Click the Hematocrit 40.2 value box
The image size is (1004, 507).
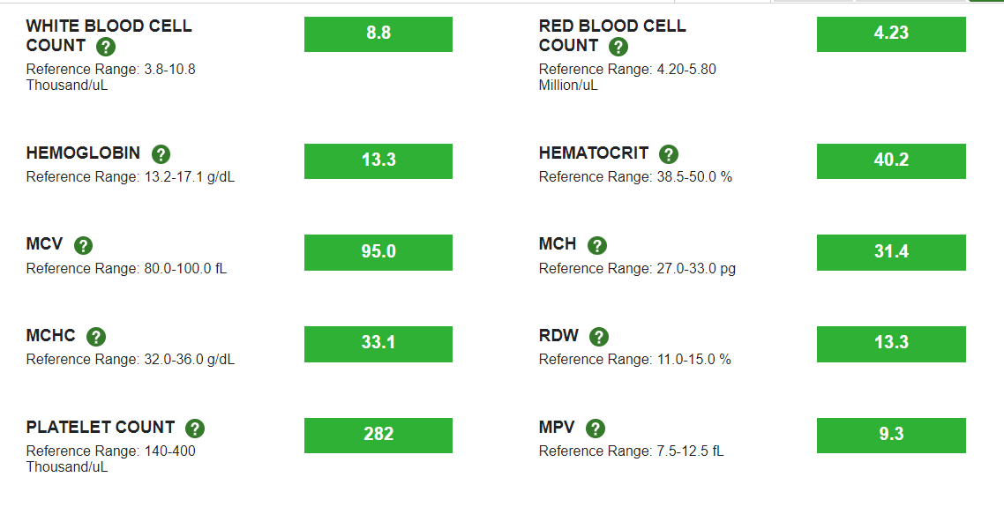pos(891,160)
